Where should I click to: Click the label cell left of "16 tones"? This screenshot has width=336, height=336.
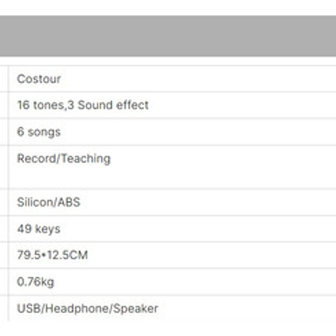pyautogui.click(x=4, y=105)
